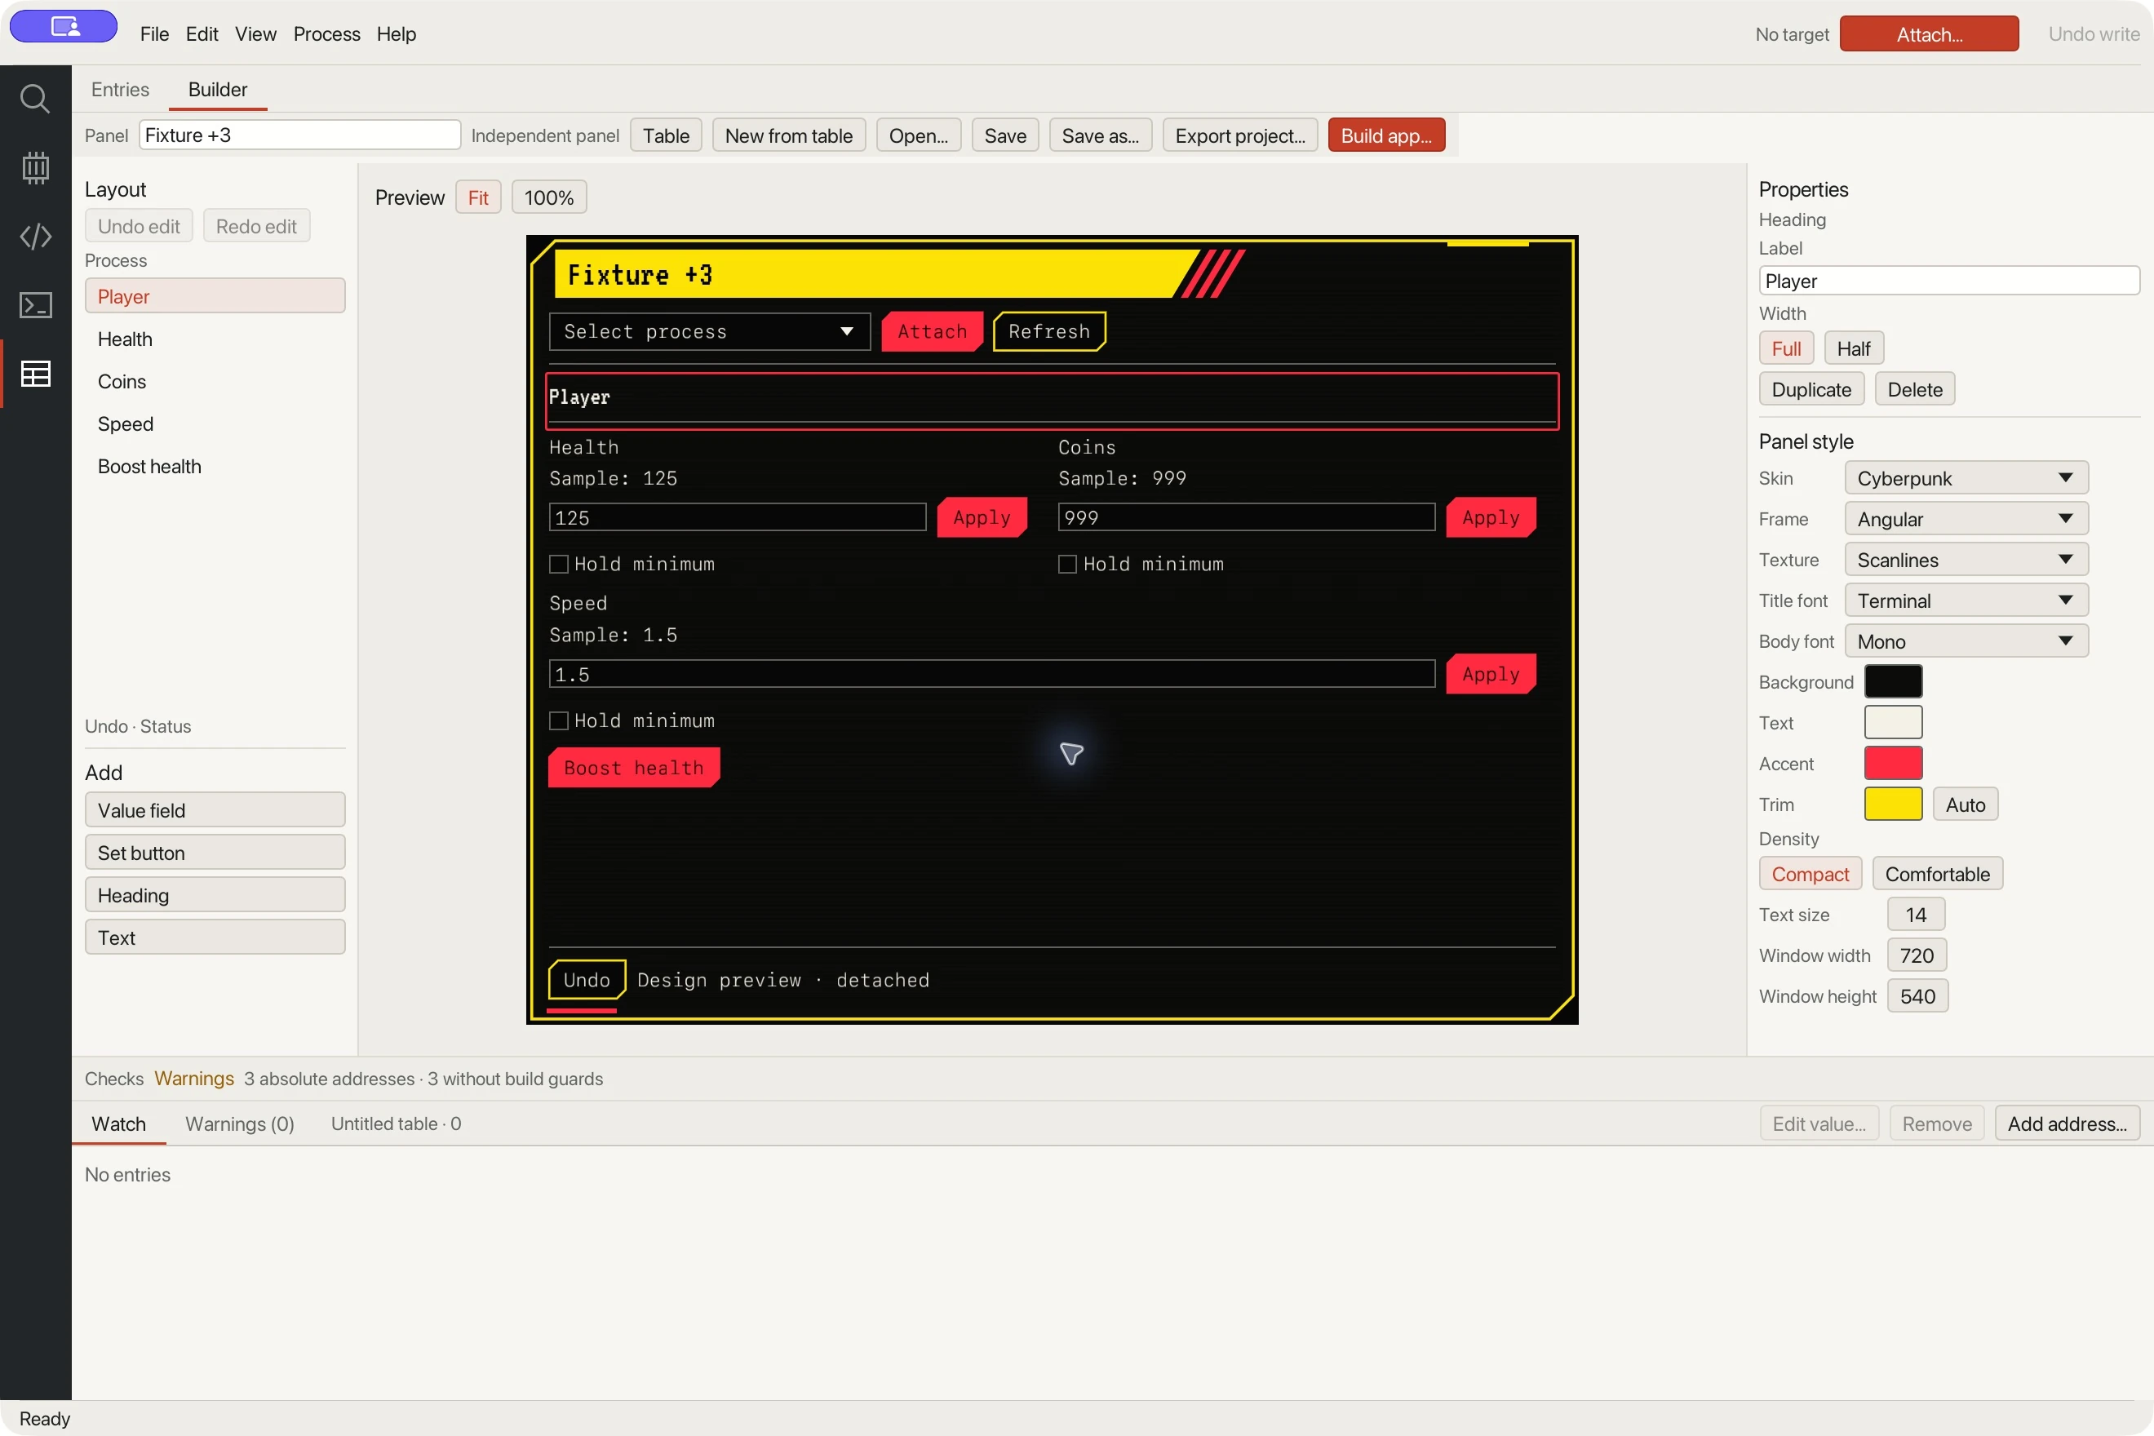Set preview zoom to 100%
The width and height of the screenshot is (2154, 1436).
(548, 197)
